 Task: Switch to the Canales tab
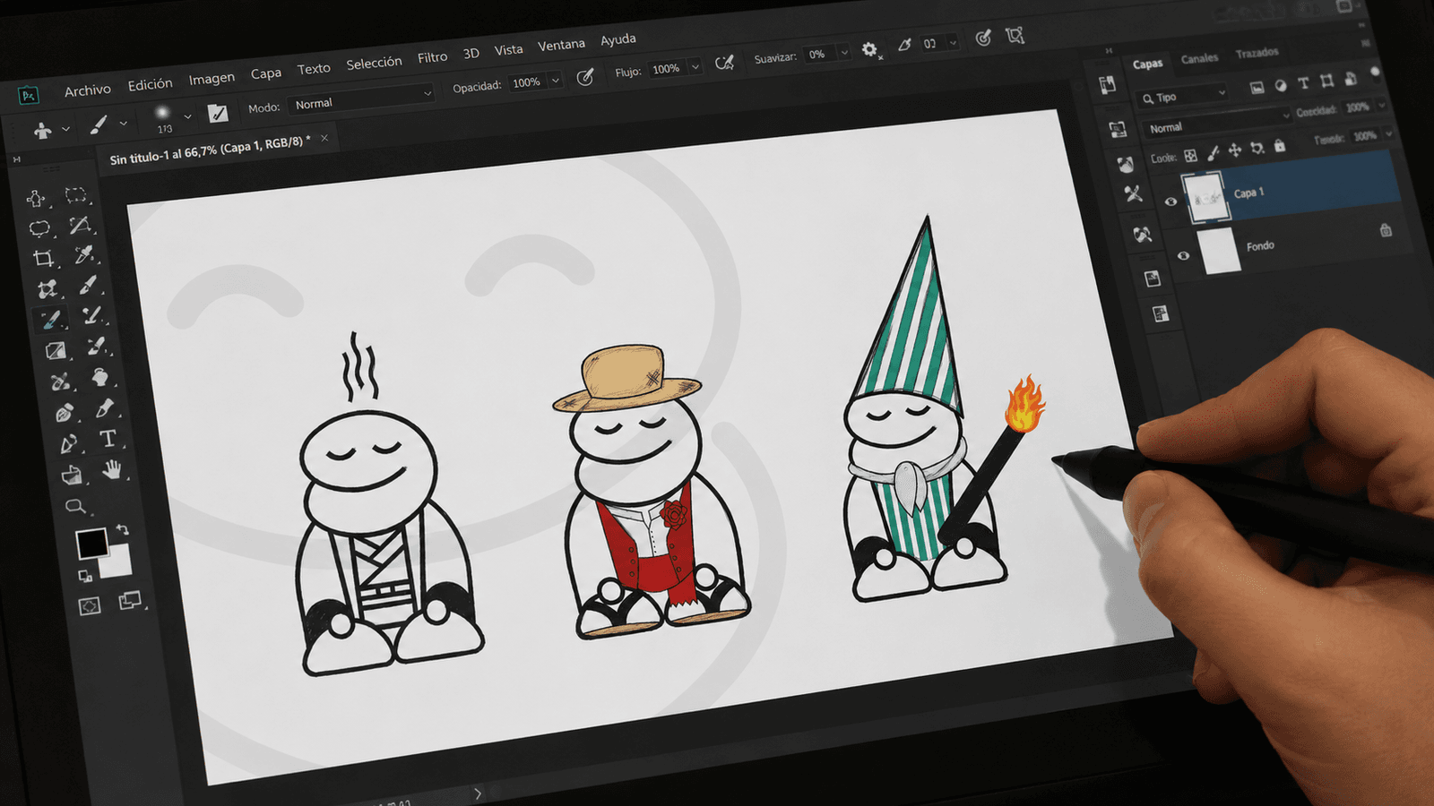click(1199, 58)
